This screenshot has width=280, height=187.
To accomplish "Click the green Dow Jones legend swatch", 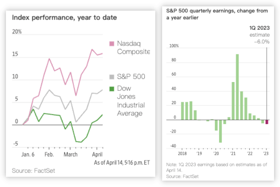I will pyautogui.click(x=111, y=88).
